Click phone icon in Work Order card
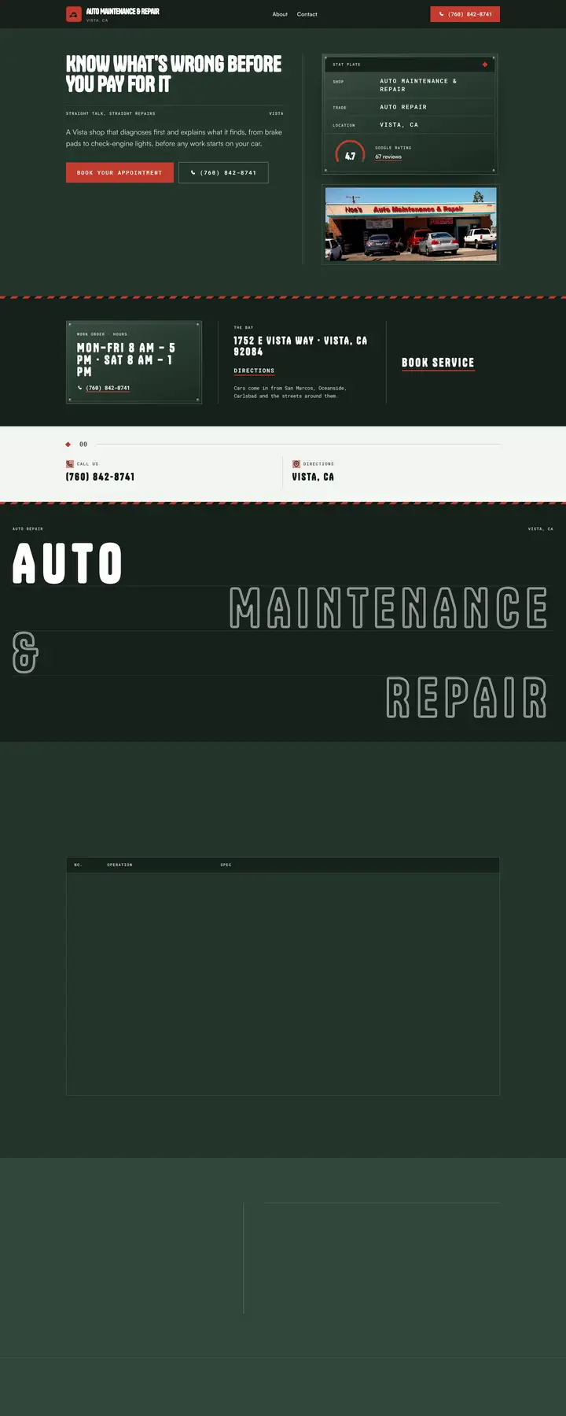The image size is (566, 1416). click(80, 388)
